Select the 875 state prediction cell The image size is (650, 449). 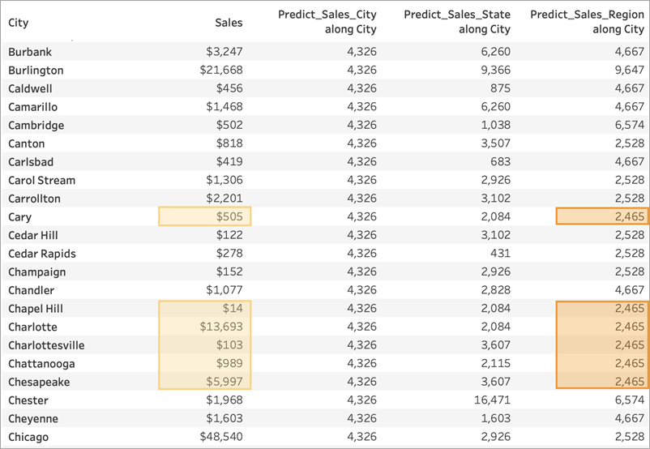500,88
